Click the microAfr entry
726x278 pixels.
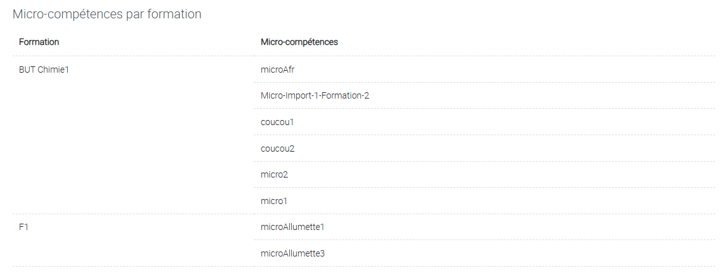point(277,70)
